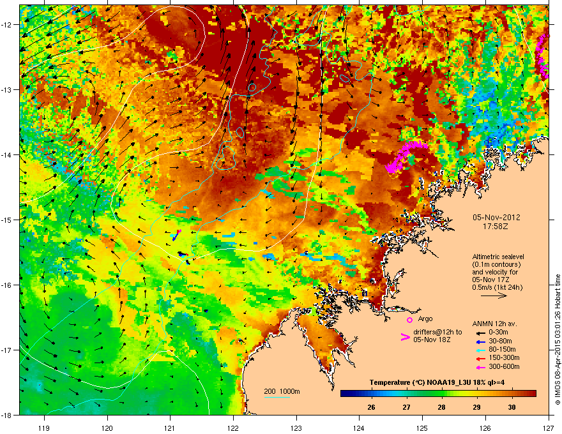Screen dimensions: 562x434
Task: Click the 0.5m/s (1kt 24h) text
Action: click(x=497, y=287)
